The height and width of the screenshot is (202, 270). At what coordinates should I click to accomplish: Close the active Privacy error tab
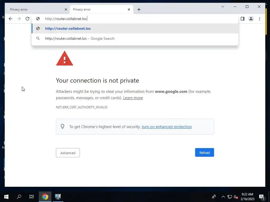click(x=129, y=9)
